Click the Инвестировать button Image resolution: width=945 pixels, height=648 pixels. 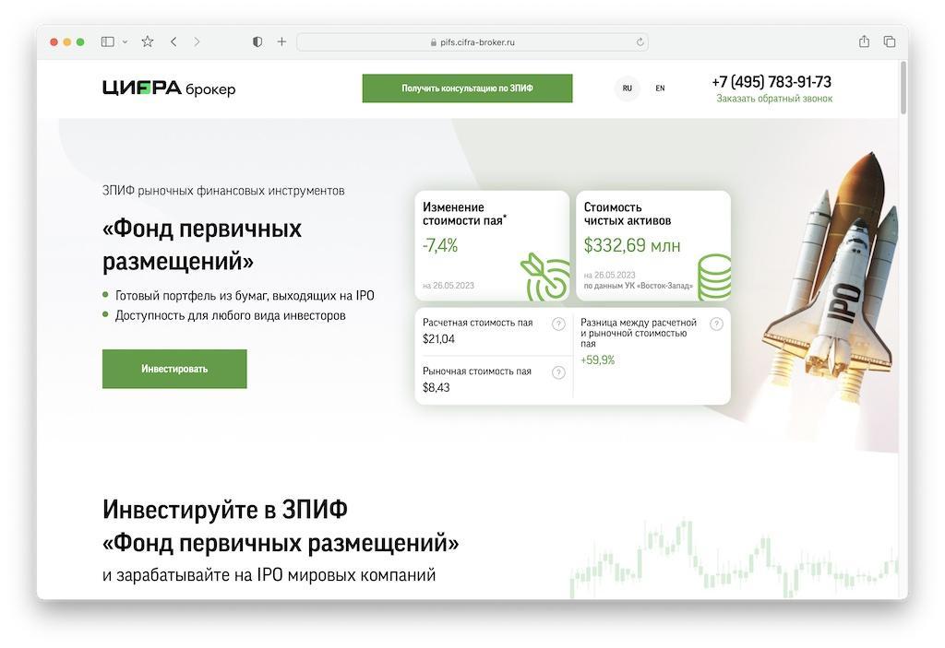pos(174,369)
